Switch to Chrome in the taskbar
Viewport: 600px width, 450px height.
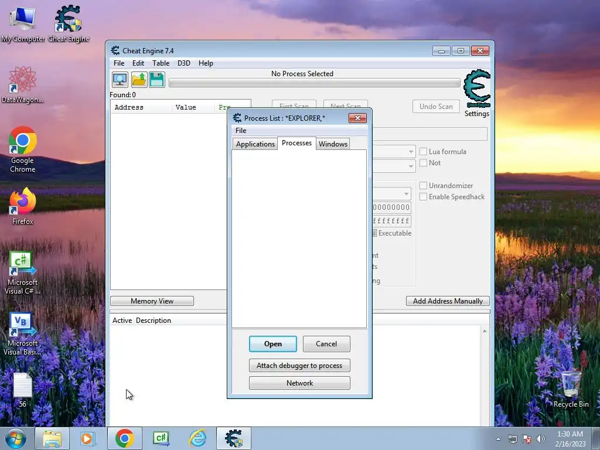[124, 438]
